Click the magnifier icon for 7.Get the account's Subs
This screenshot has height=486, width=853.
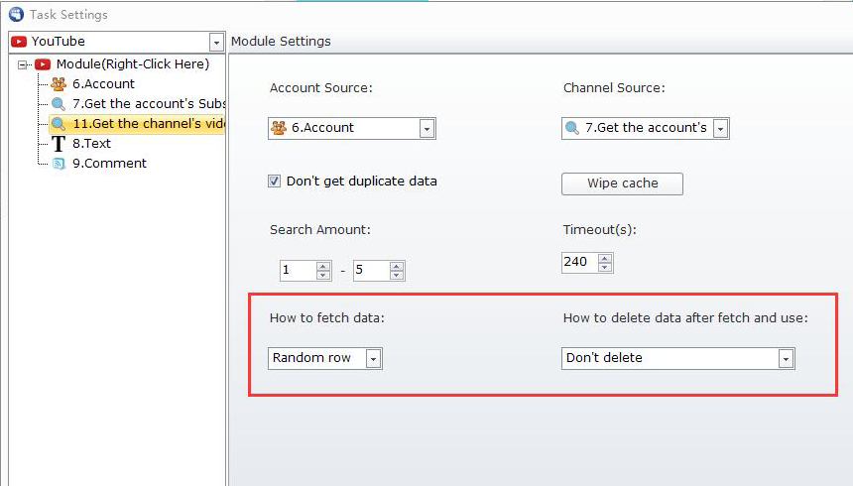tap(59, 104)
